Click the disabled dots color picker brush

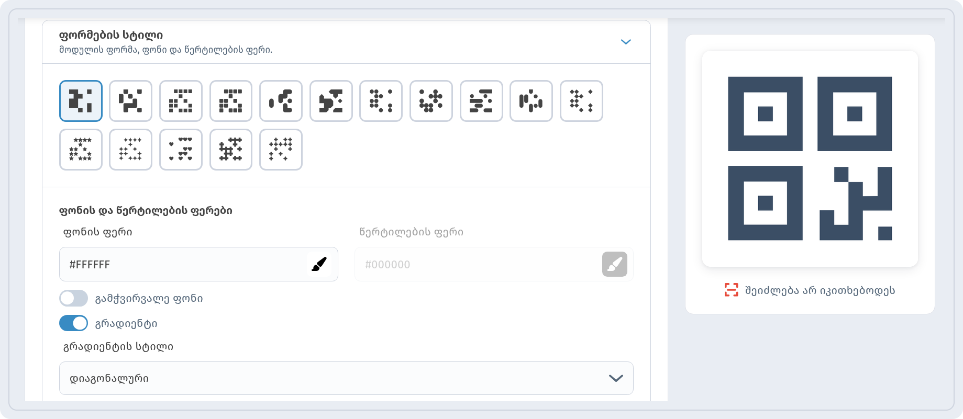[615, 264]
